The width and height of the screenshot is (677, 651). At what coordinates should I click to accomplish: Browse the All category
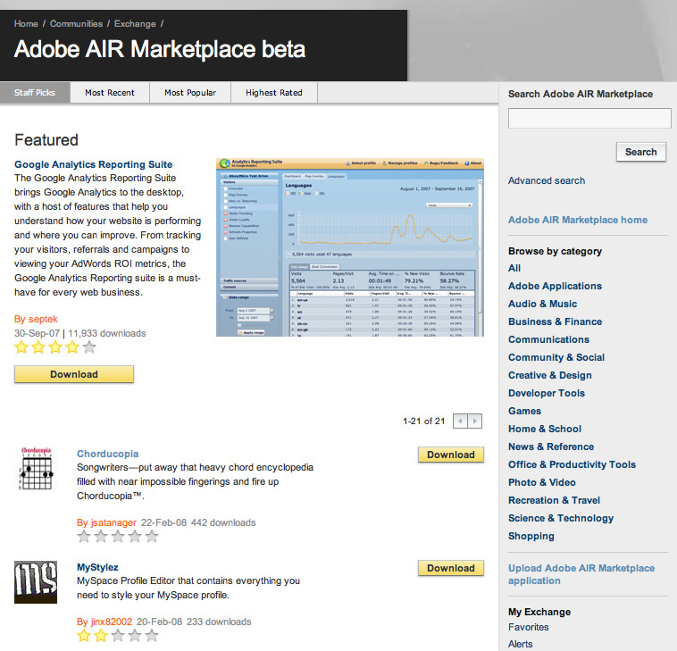point(514,268)
